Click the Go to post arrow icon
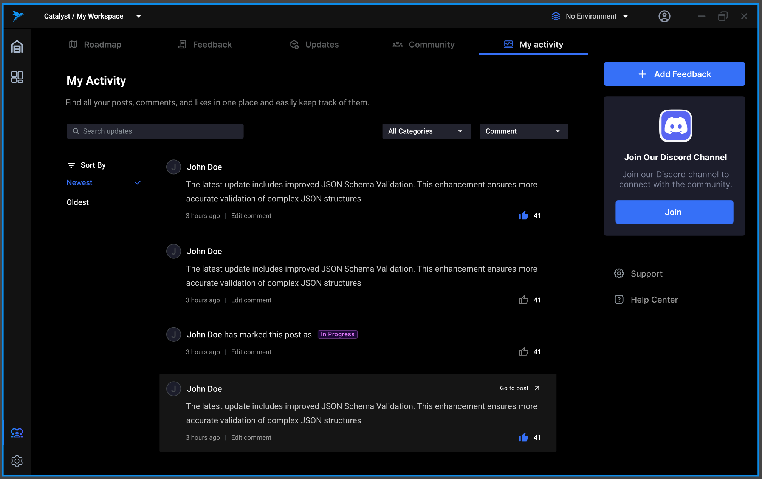The width and height of the screenshot is (762, 479). (x=537, y=388)
